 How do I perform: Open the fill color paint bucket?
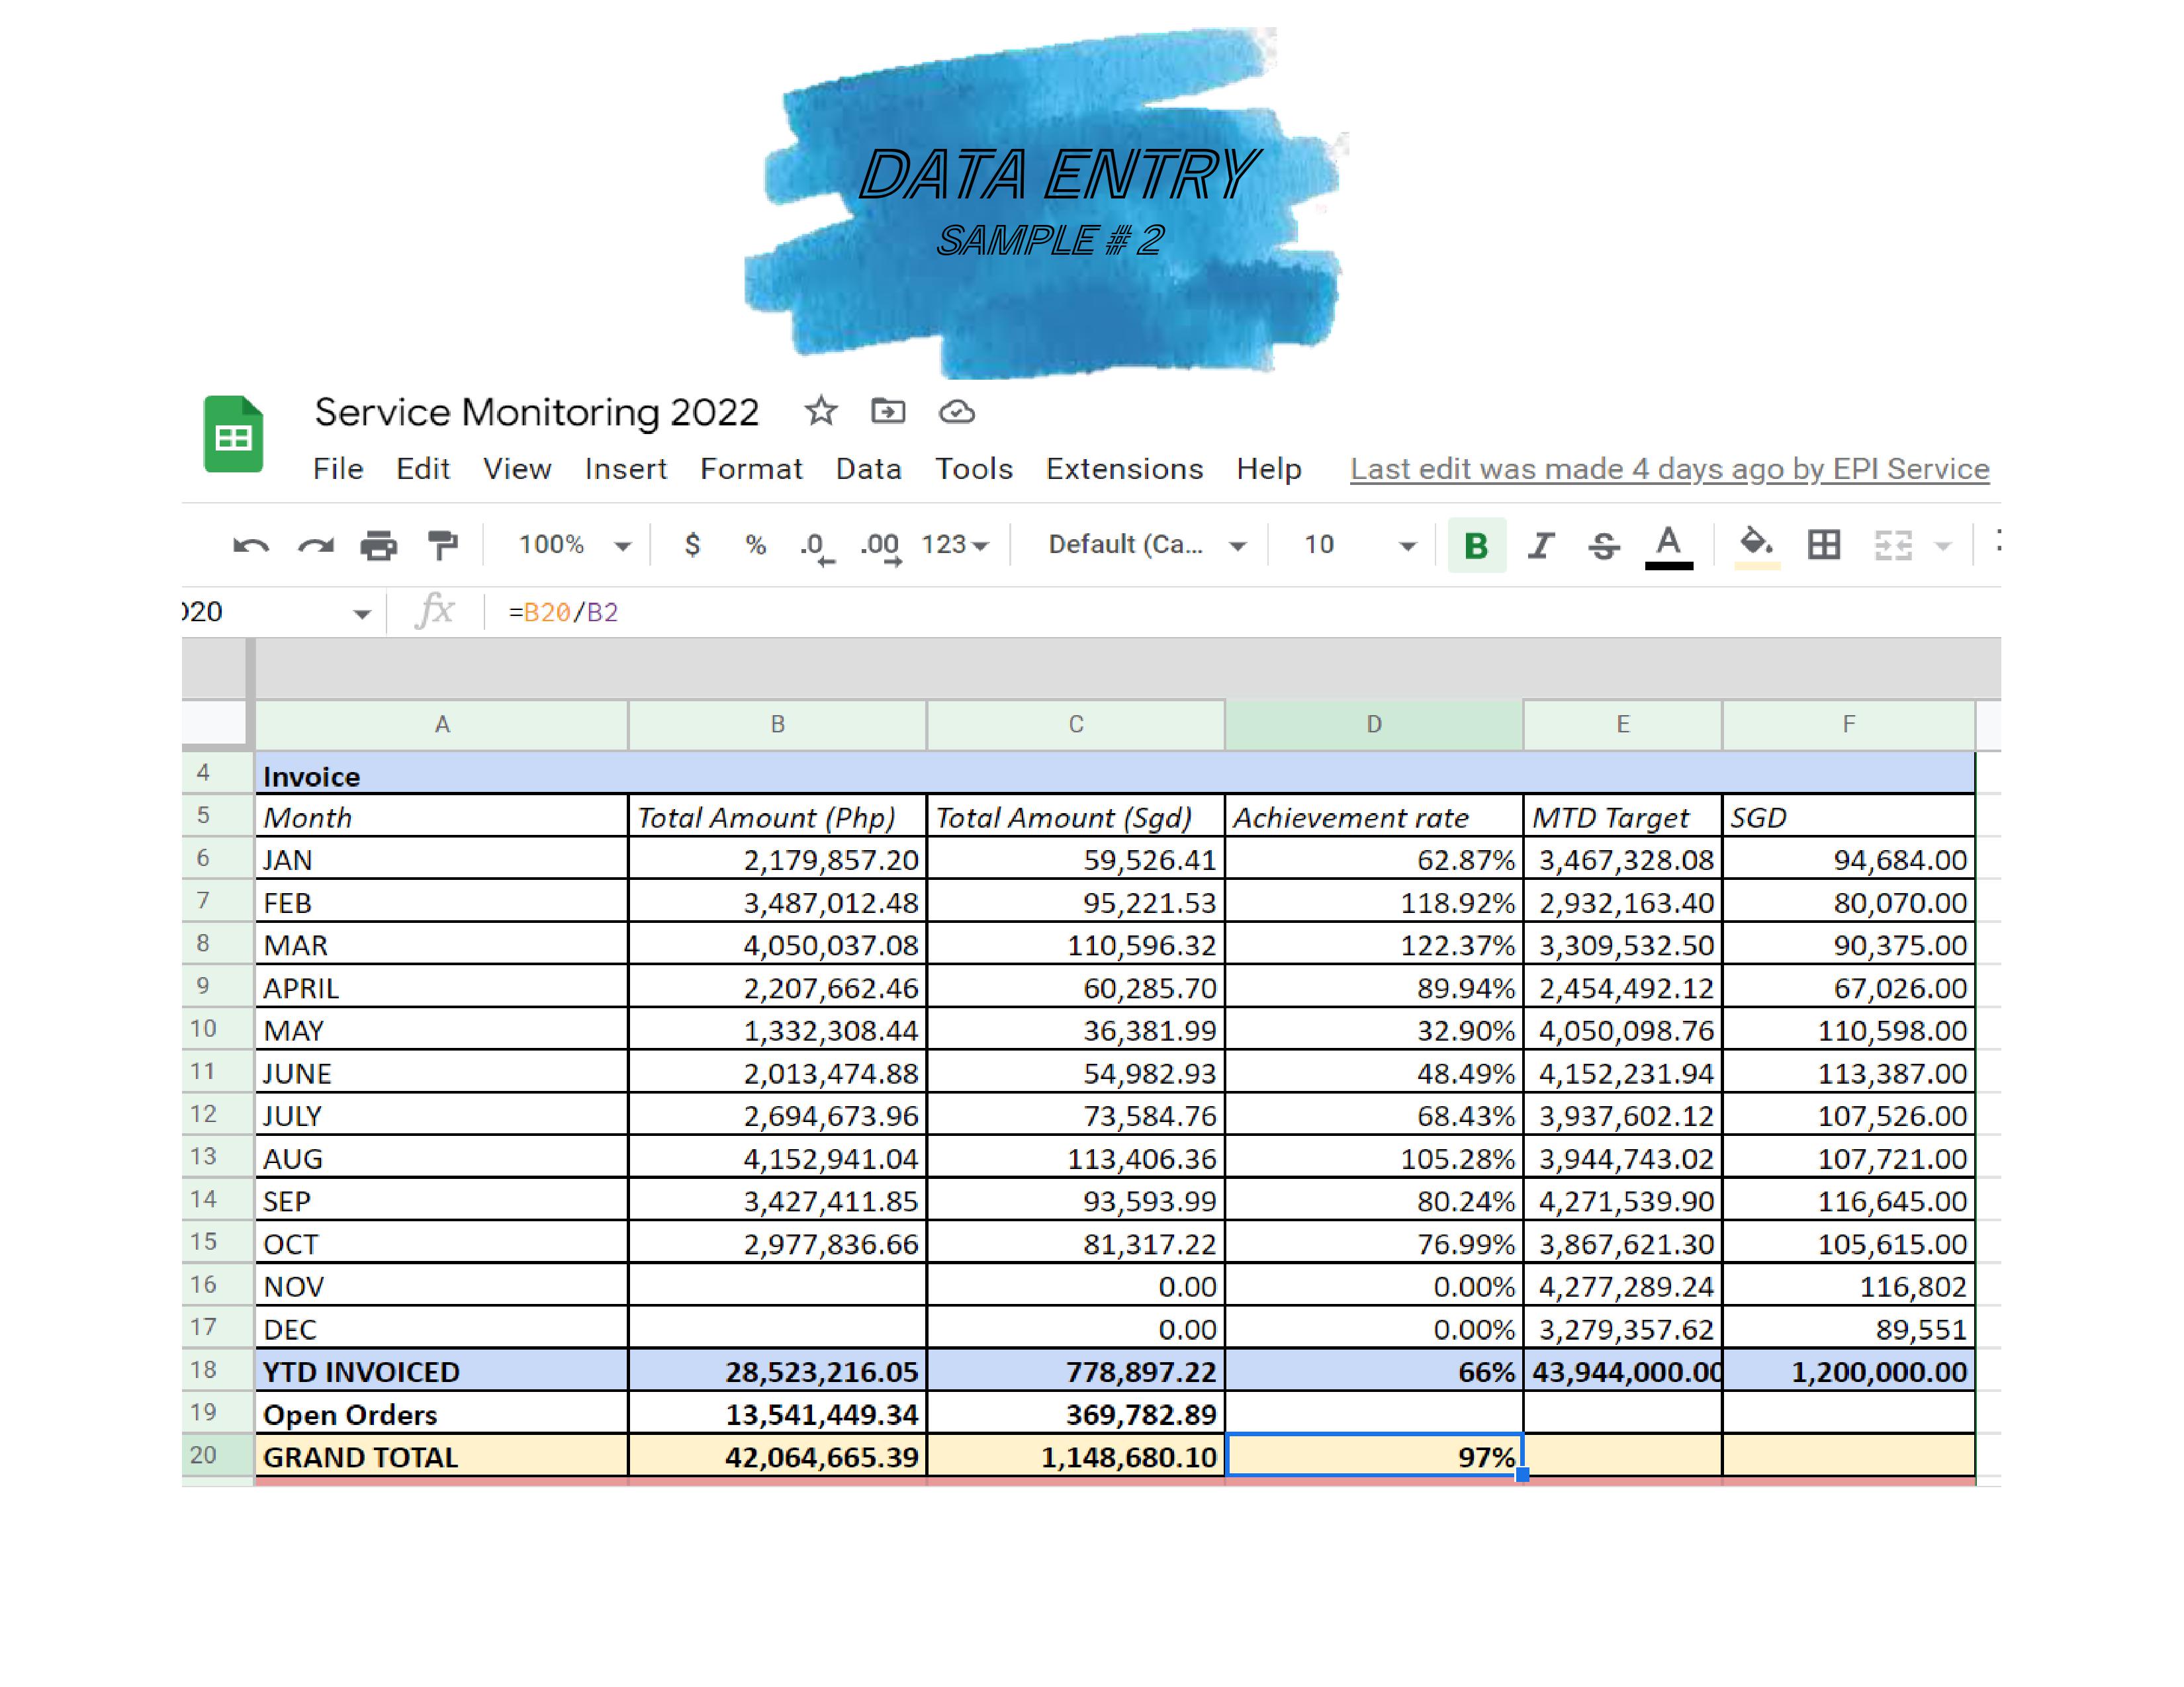[1756, 544]
